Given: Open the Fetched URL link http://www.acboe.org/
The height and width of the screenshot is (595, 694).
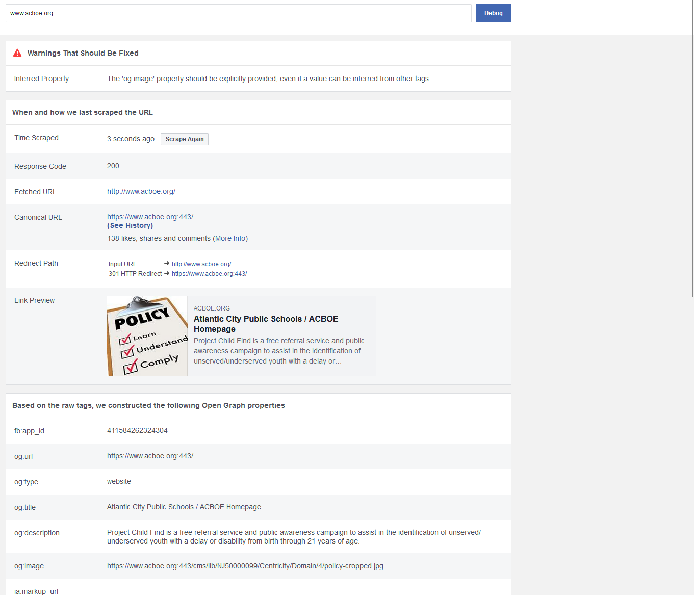Looking at the screenshot, I should (141, 191).
